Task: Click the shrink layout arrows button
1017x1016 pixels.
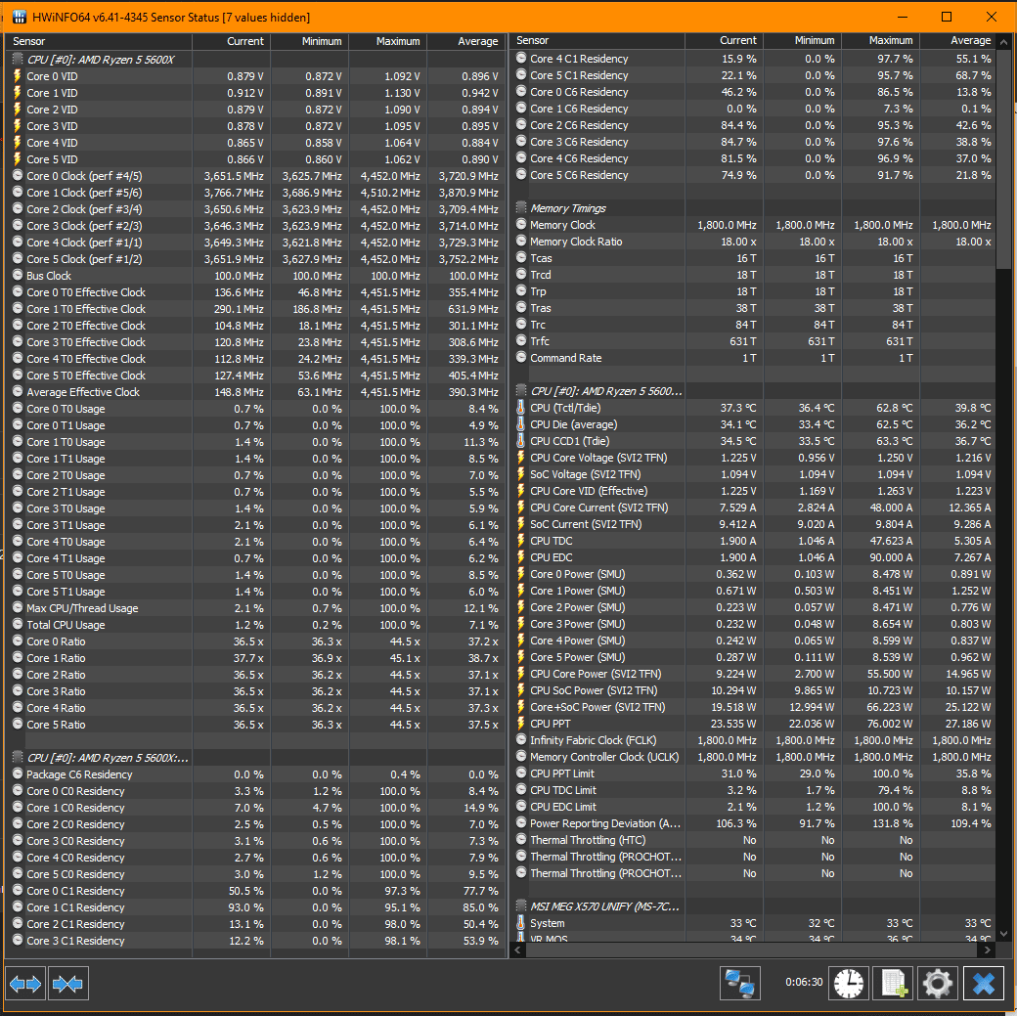Action: pyautogui.click(x=68, y=984)
